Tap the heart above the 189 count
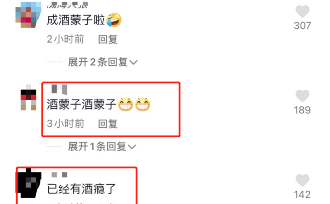 coord(303,96)
